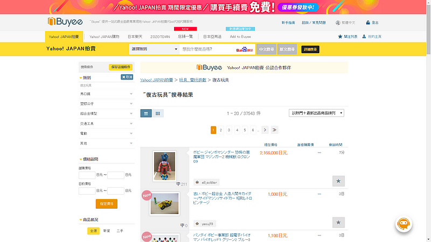Click the user profile icon in navigation
This screenshot has height=242, width=431.
pyautogui.click(x=364, y=37)
